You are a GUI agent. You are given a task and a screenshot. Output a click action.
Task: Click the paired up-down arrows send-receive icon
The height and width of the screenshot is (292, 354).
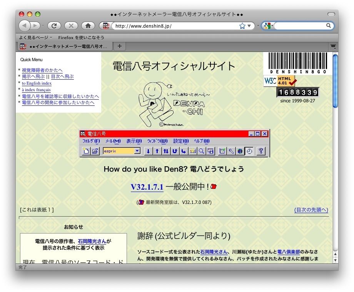point(166,151)
